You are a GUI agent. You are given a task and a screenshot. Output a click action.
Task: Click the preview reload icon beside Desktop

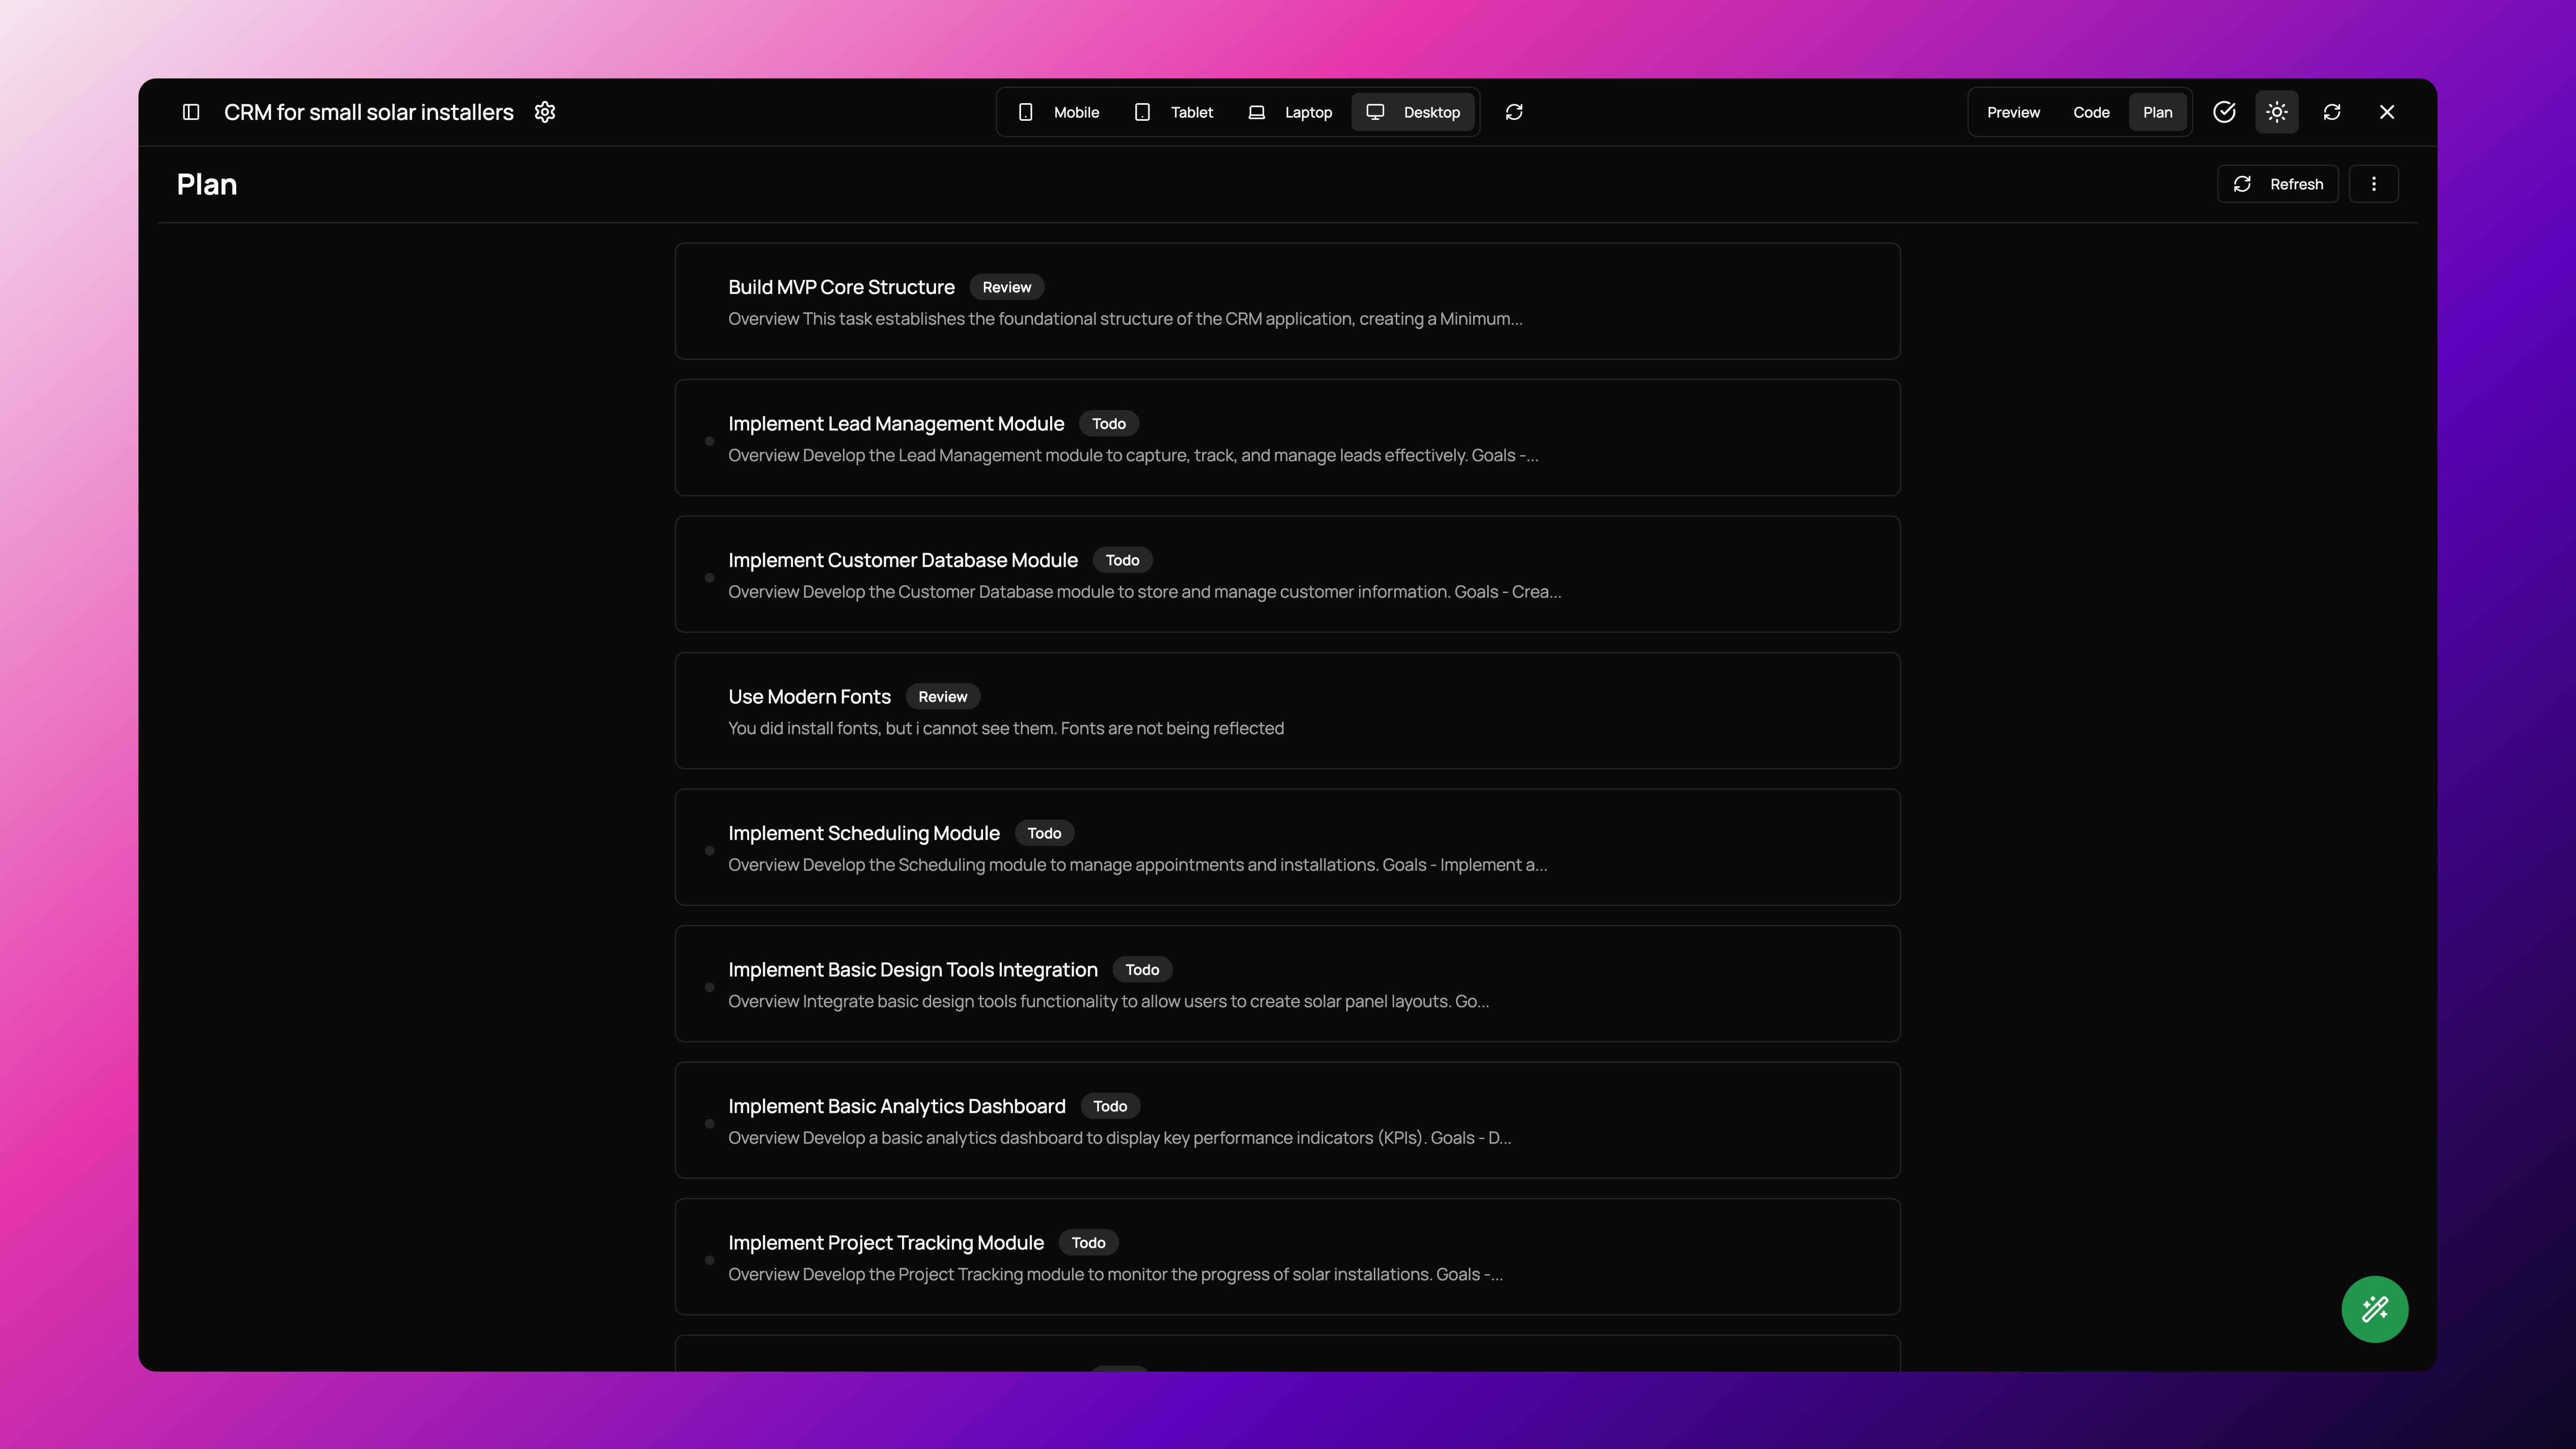(1514, 112)
